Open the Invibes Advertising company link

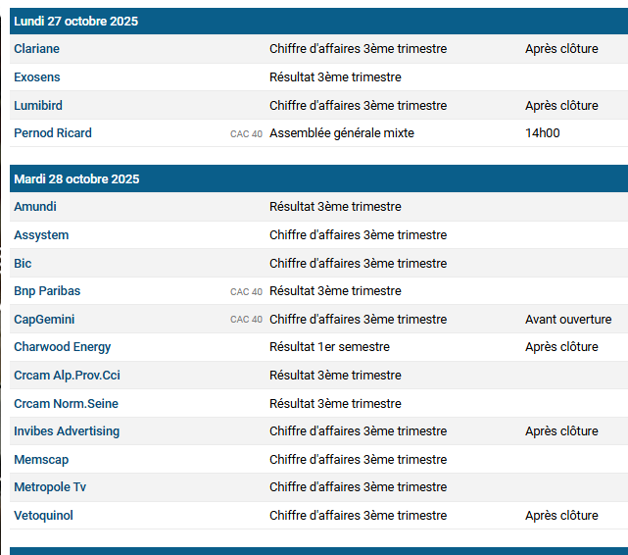click(67, 431)
